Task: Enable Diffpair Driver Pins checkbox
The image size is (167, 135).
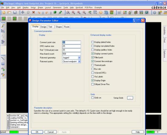Action: point(93,84)
